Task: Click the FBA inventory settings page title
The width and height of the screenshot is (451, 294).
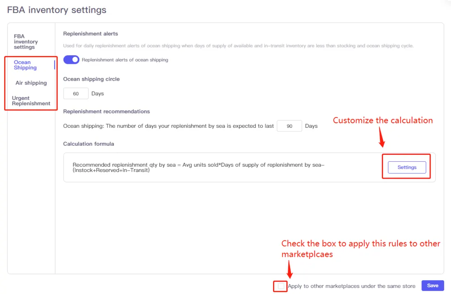Action: (x=56, y=10)
